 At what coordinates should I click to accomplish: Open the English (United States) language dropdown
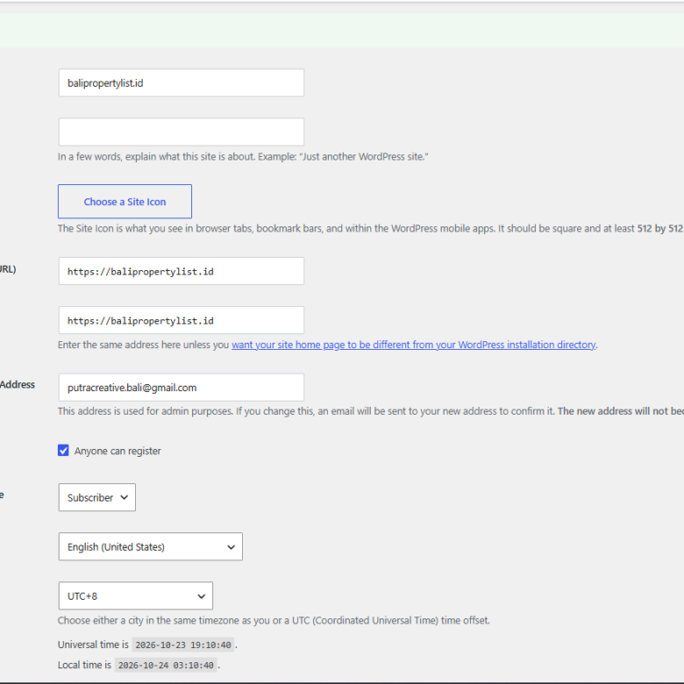tap(151, 546)
